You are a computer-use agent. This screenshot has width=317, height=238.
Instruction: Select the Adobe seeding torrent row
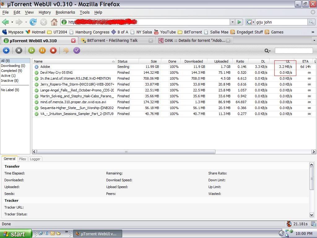click(173, 67)
